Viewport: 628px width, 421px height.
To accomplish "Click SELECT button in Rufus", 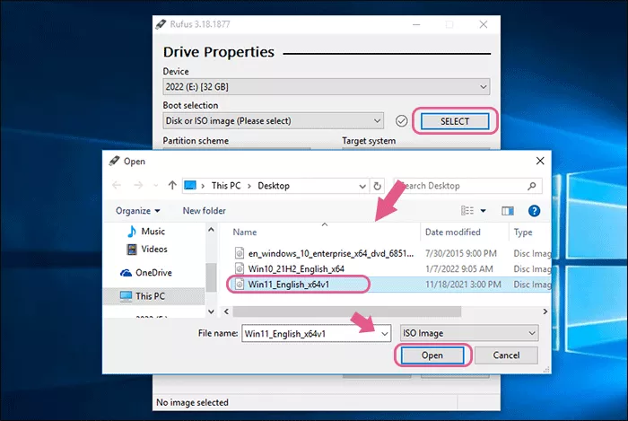I will point(455,121).
